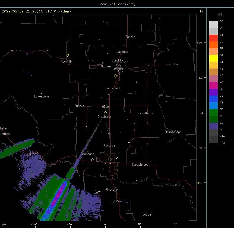
Task: Click the asterisk marker above Limestone
Action: (x=42, y=94)
